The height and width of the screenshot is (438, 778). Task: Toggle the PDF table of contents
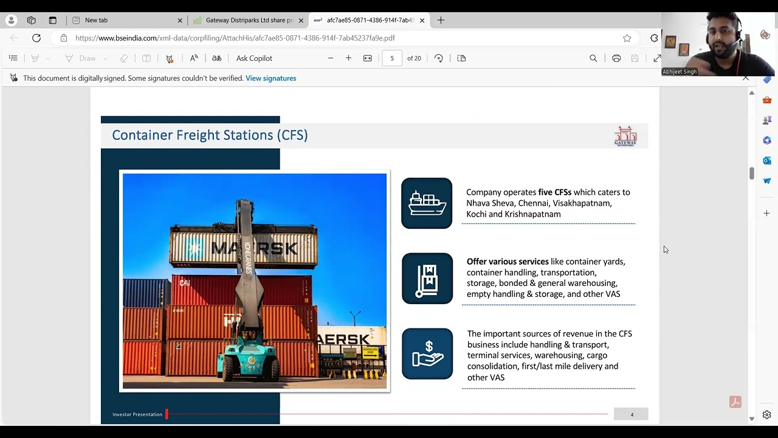click(x=13, y=58)
